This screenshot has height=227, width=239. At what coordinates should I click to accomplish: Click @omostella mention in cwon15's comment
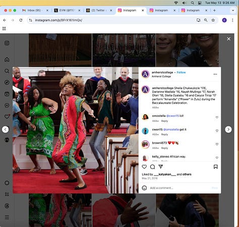pos(171,129)
